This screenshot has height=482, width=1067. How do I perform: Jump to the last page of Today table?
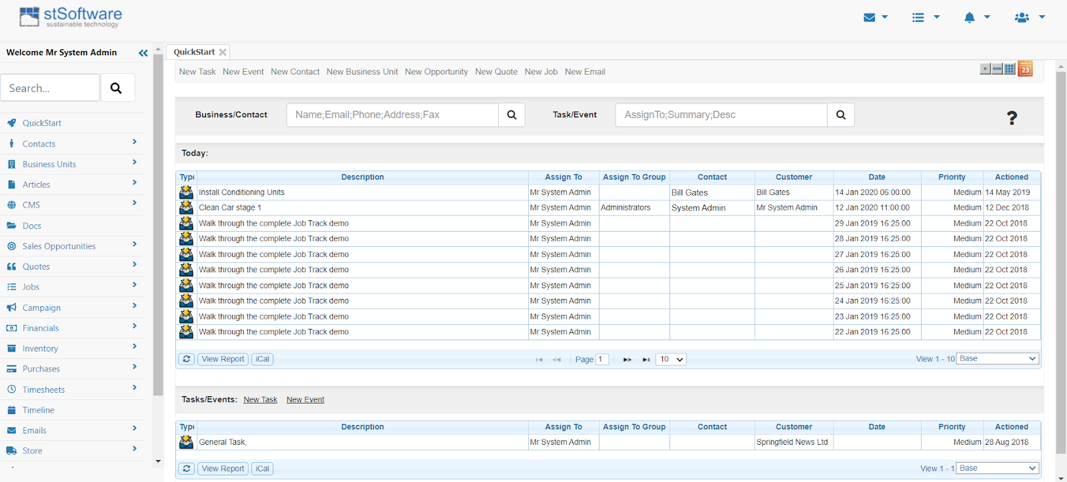(646, 360)
